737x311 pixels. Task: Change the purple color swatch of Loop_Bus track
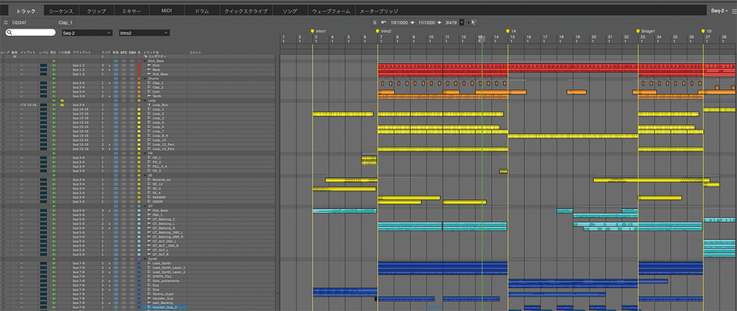(x=139, y=105)
